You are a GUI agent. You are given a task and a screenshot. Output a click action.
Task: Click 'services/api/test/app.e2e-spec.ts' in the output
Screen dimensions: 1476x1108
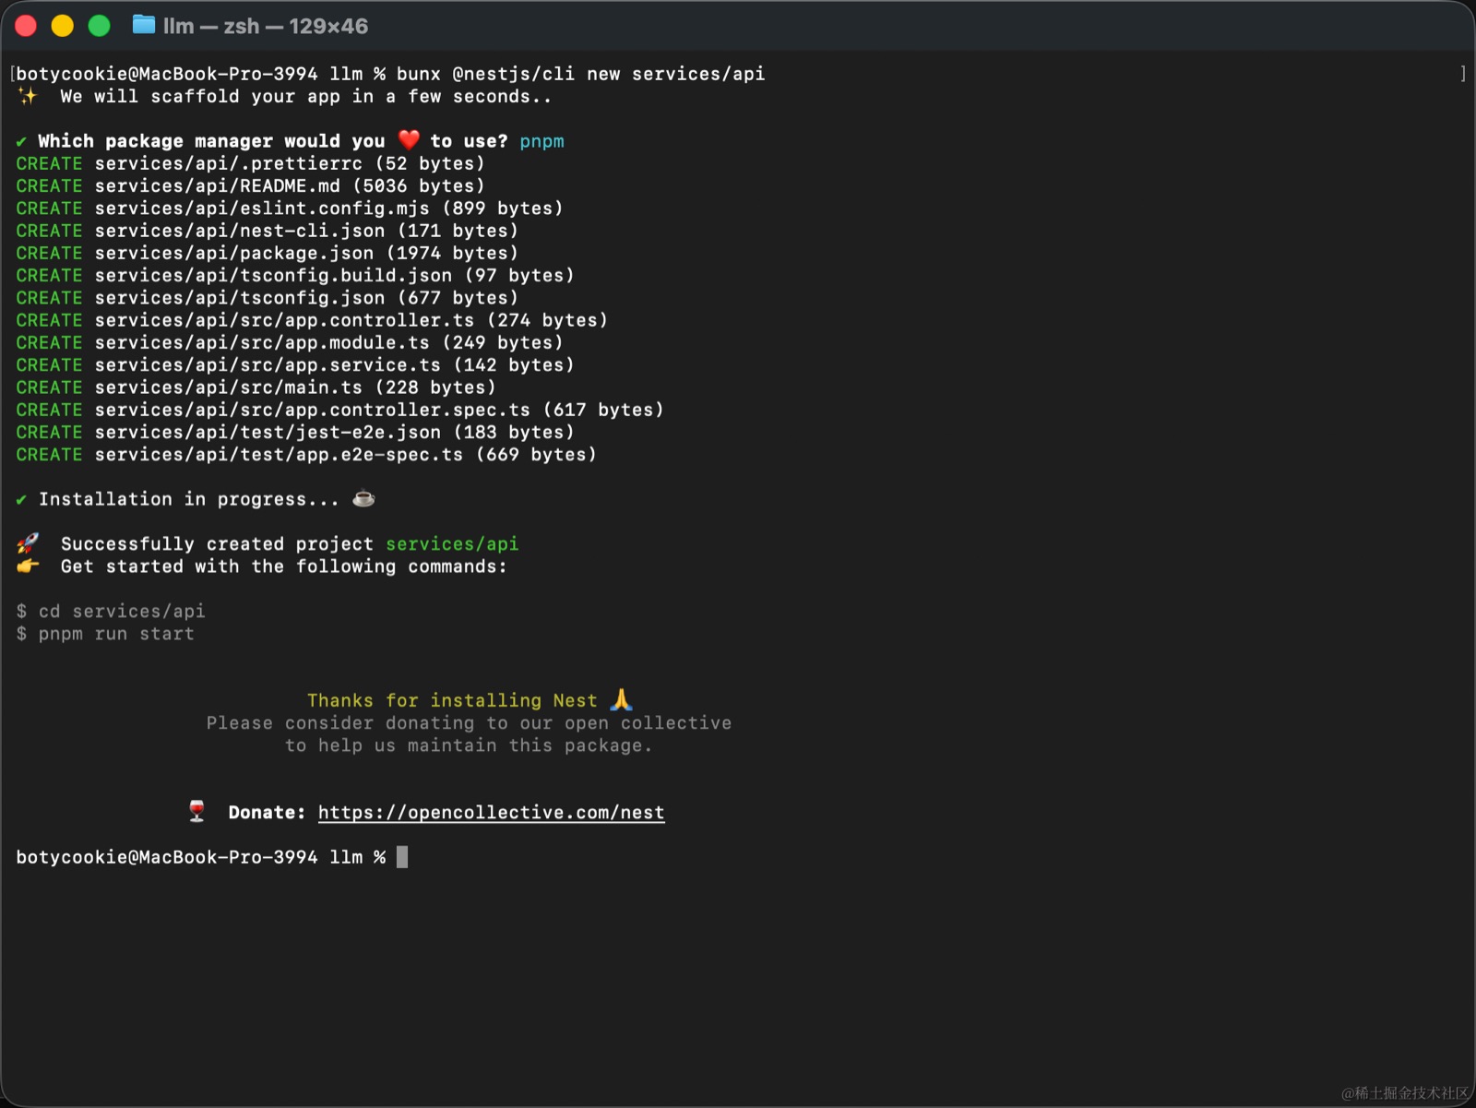pyautogui.click(x=280, y=454)
